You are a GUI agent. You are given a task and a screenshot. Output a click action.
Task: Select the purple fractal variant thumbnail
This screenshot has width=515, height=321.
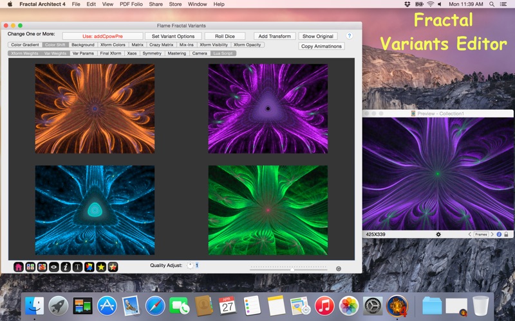[x=268, y=108]
